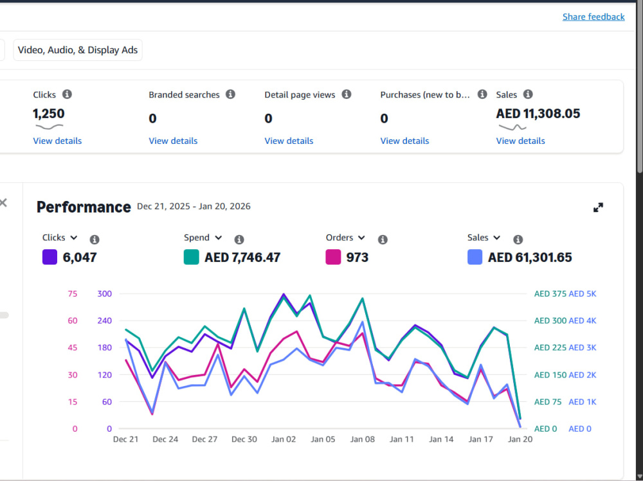Open info icon beside Performance Clicks dropdown
Viewport: 643px width, 481px height.
pyautogui.click(x=95, y=240)
